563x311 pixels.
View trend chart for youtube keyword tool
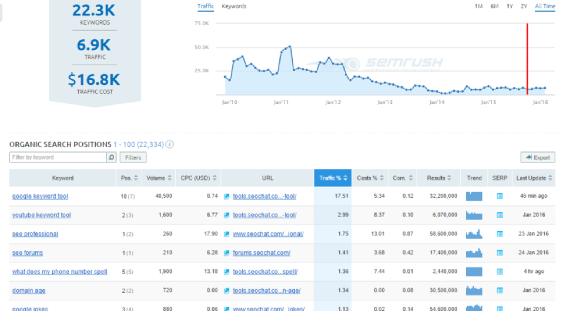click(x=474, y=215)
